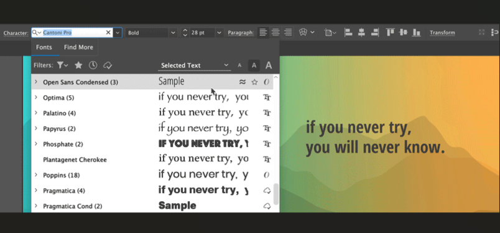Switch to the Fonts tab

[x=44, y=47]
